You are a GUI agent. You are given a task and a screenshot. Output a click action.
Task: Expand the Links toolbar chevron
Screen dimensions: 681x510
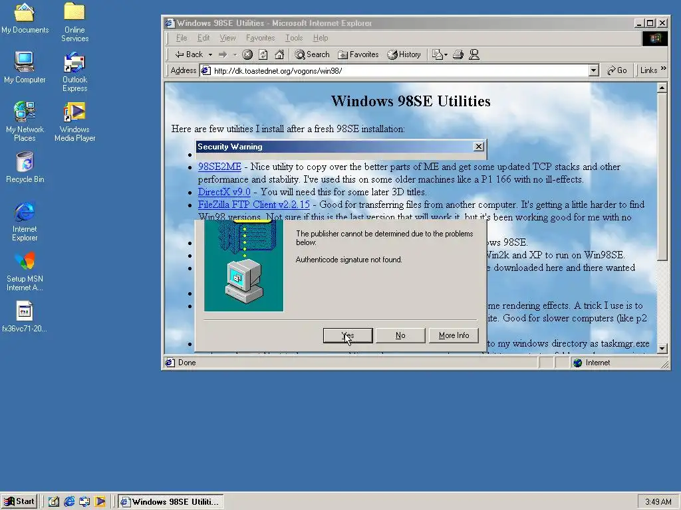[663, 68]
